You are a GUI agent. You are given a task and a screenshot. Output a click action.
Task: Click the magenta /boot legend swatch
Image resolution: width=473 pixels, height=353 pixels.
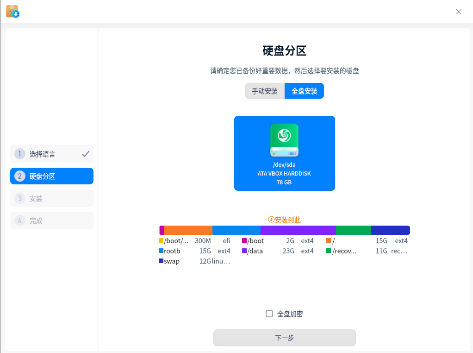tap(244, 241)
